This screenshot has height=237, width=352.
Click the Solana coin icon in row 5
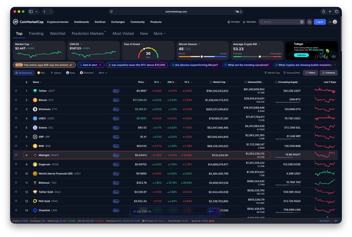(35, 128)
